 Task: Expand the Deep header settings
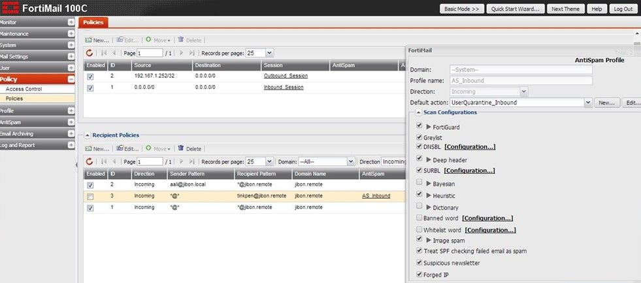(429, 159)
